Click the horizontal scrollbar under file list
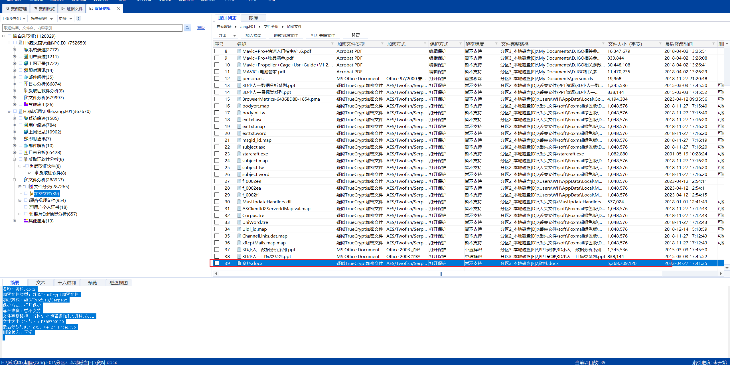730x365 pixels. (440, 274)
